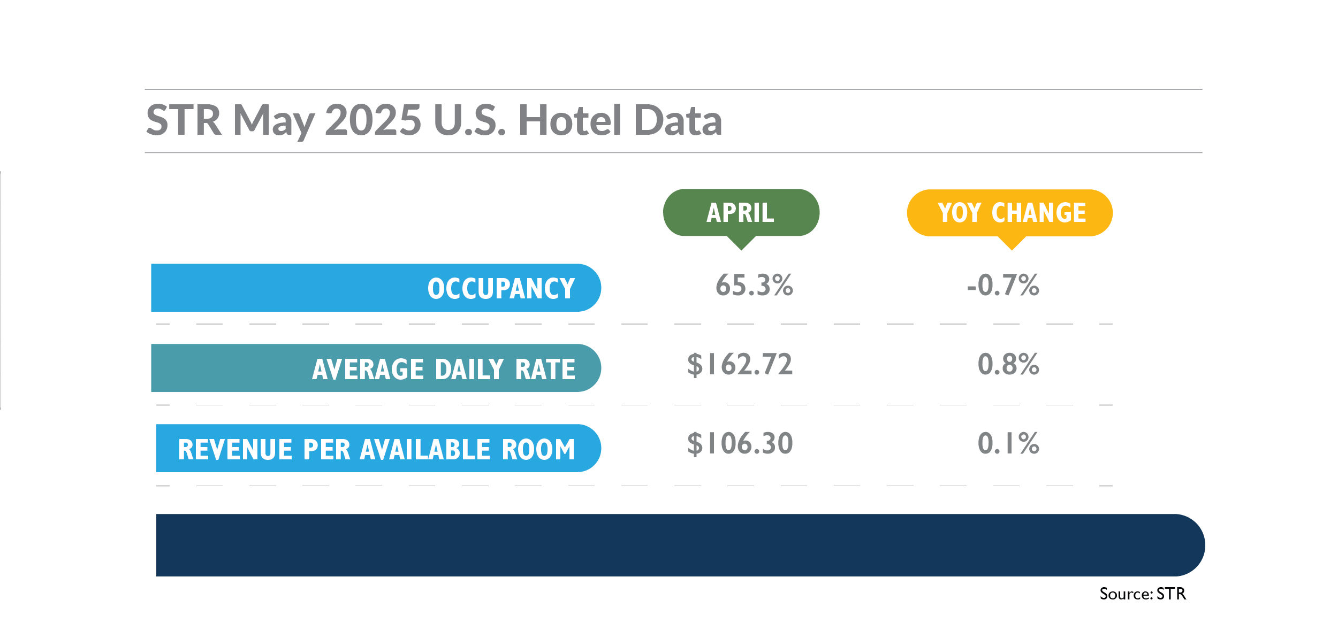The image size is (1338, 631).
Task: Click the $106.30 RevPAR value
Action: click(740, 444)
